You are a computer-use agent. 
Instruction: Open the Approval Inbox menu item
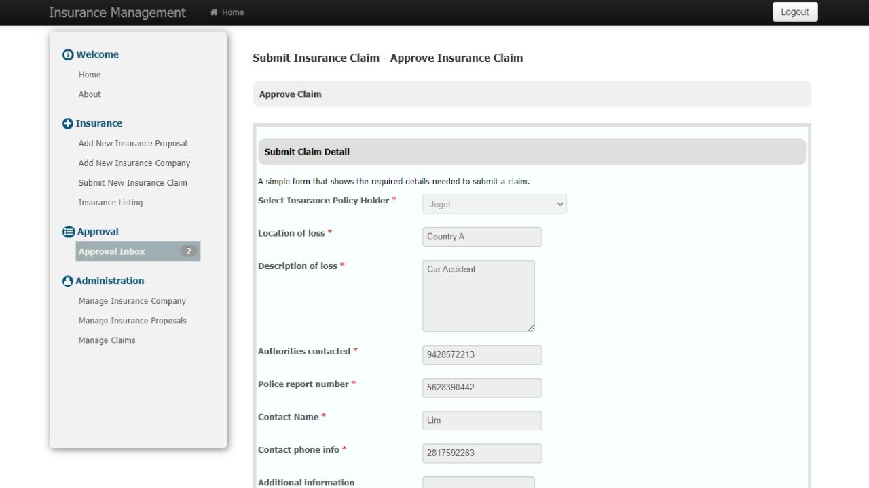(x=112, y=251)
